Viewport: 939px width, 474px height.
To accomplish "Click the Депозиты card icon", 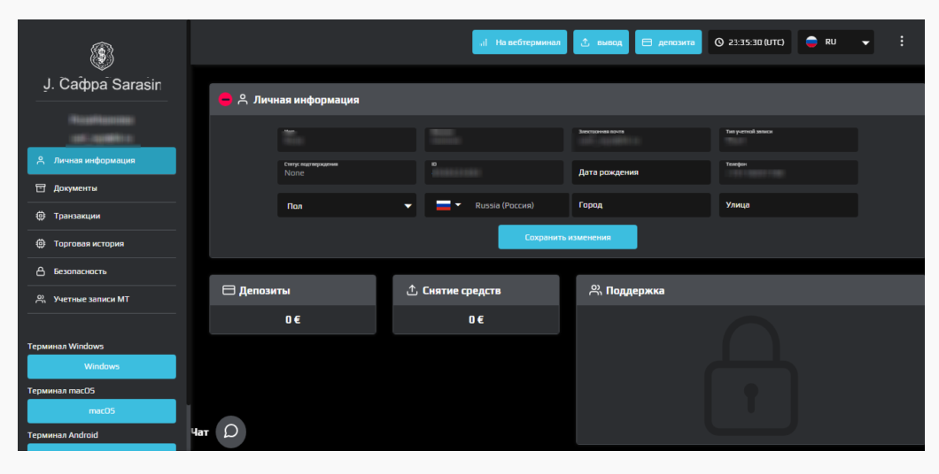I will tap(229, 290).
